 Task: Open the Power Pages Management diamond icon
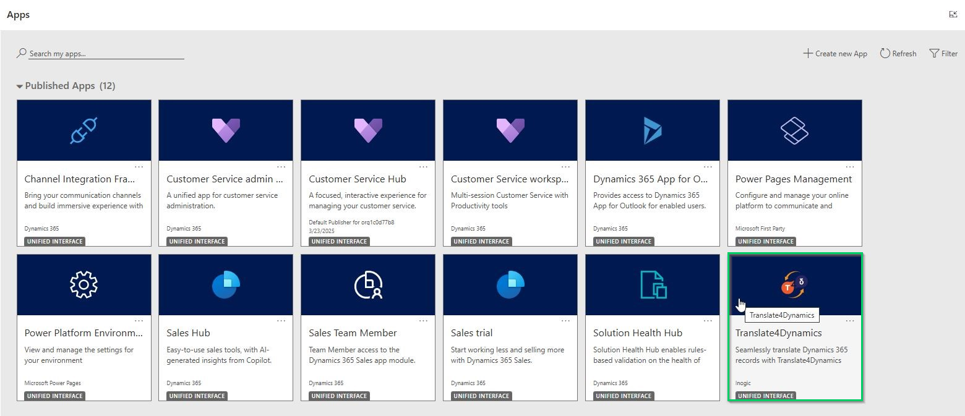pyautogui.click(x=794, y=130)
